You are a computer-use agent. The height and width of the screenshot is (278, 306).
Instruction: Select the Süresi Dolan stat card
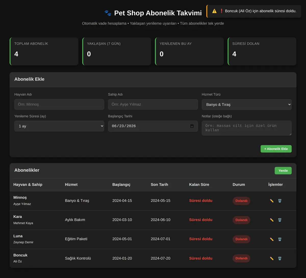pos(262,51)
